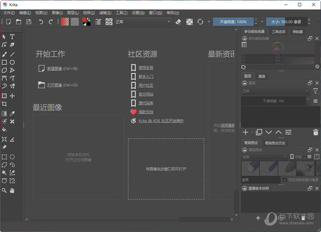Click the Save document toolbar icon
Viewport: 321px width, 232px height.
point(29,22)
